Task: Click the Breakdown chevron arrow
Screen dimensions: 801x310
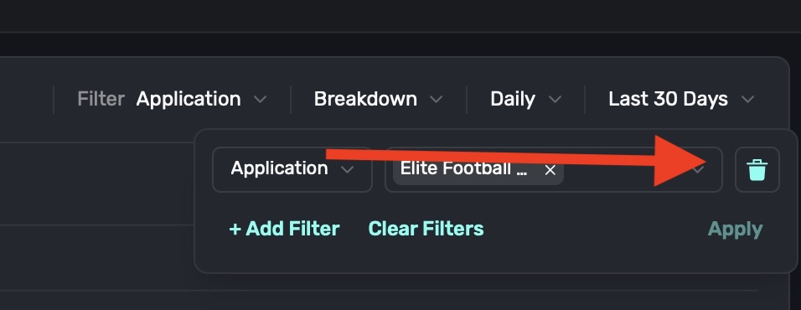Action: point(436,99)
